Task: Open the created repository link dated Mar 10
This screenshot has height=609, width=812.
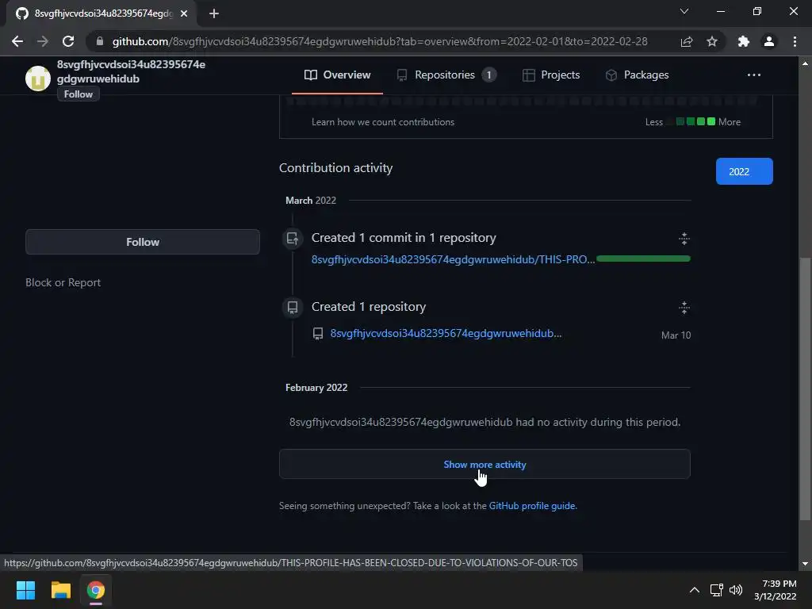Action: [446, 334]
